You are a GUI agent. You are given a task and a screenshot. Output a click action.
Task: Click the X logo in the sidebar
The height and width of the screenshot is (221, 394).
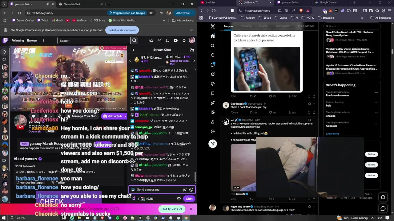pyautogui.click(x=213, y=26)
